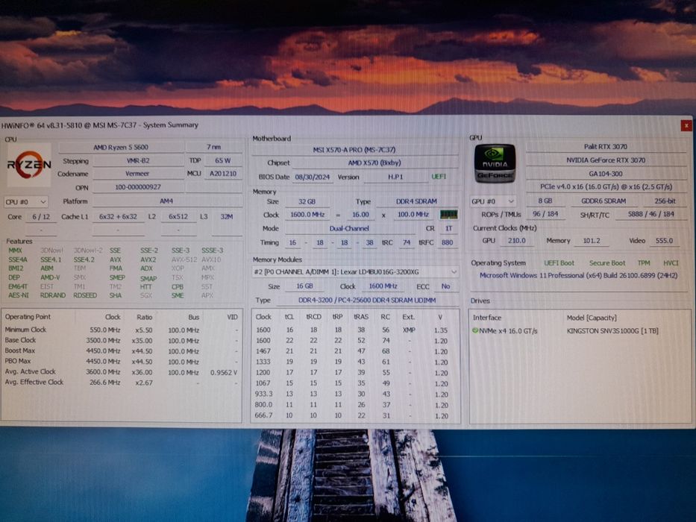696x522 pixels.
Task: Click the Vermeer codename value
Action: [137, 174]
